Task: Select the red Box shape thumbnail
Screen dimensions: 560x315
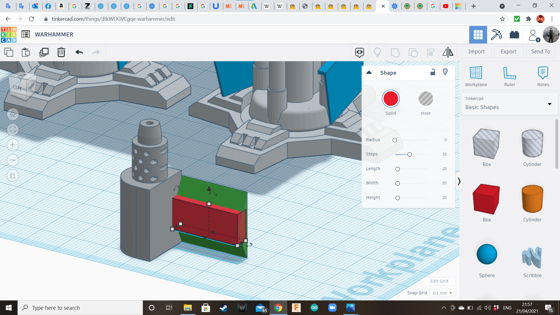Action: 487,199
